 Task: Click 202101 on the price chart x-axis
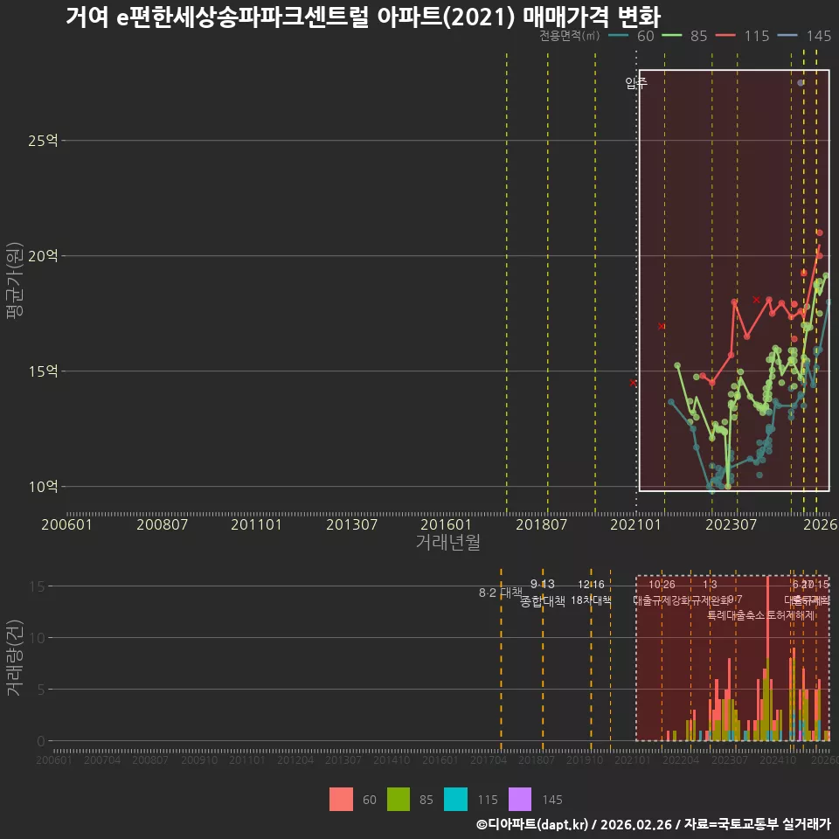(635, 524)
